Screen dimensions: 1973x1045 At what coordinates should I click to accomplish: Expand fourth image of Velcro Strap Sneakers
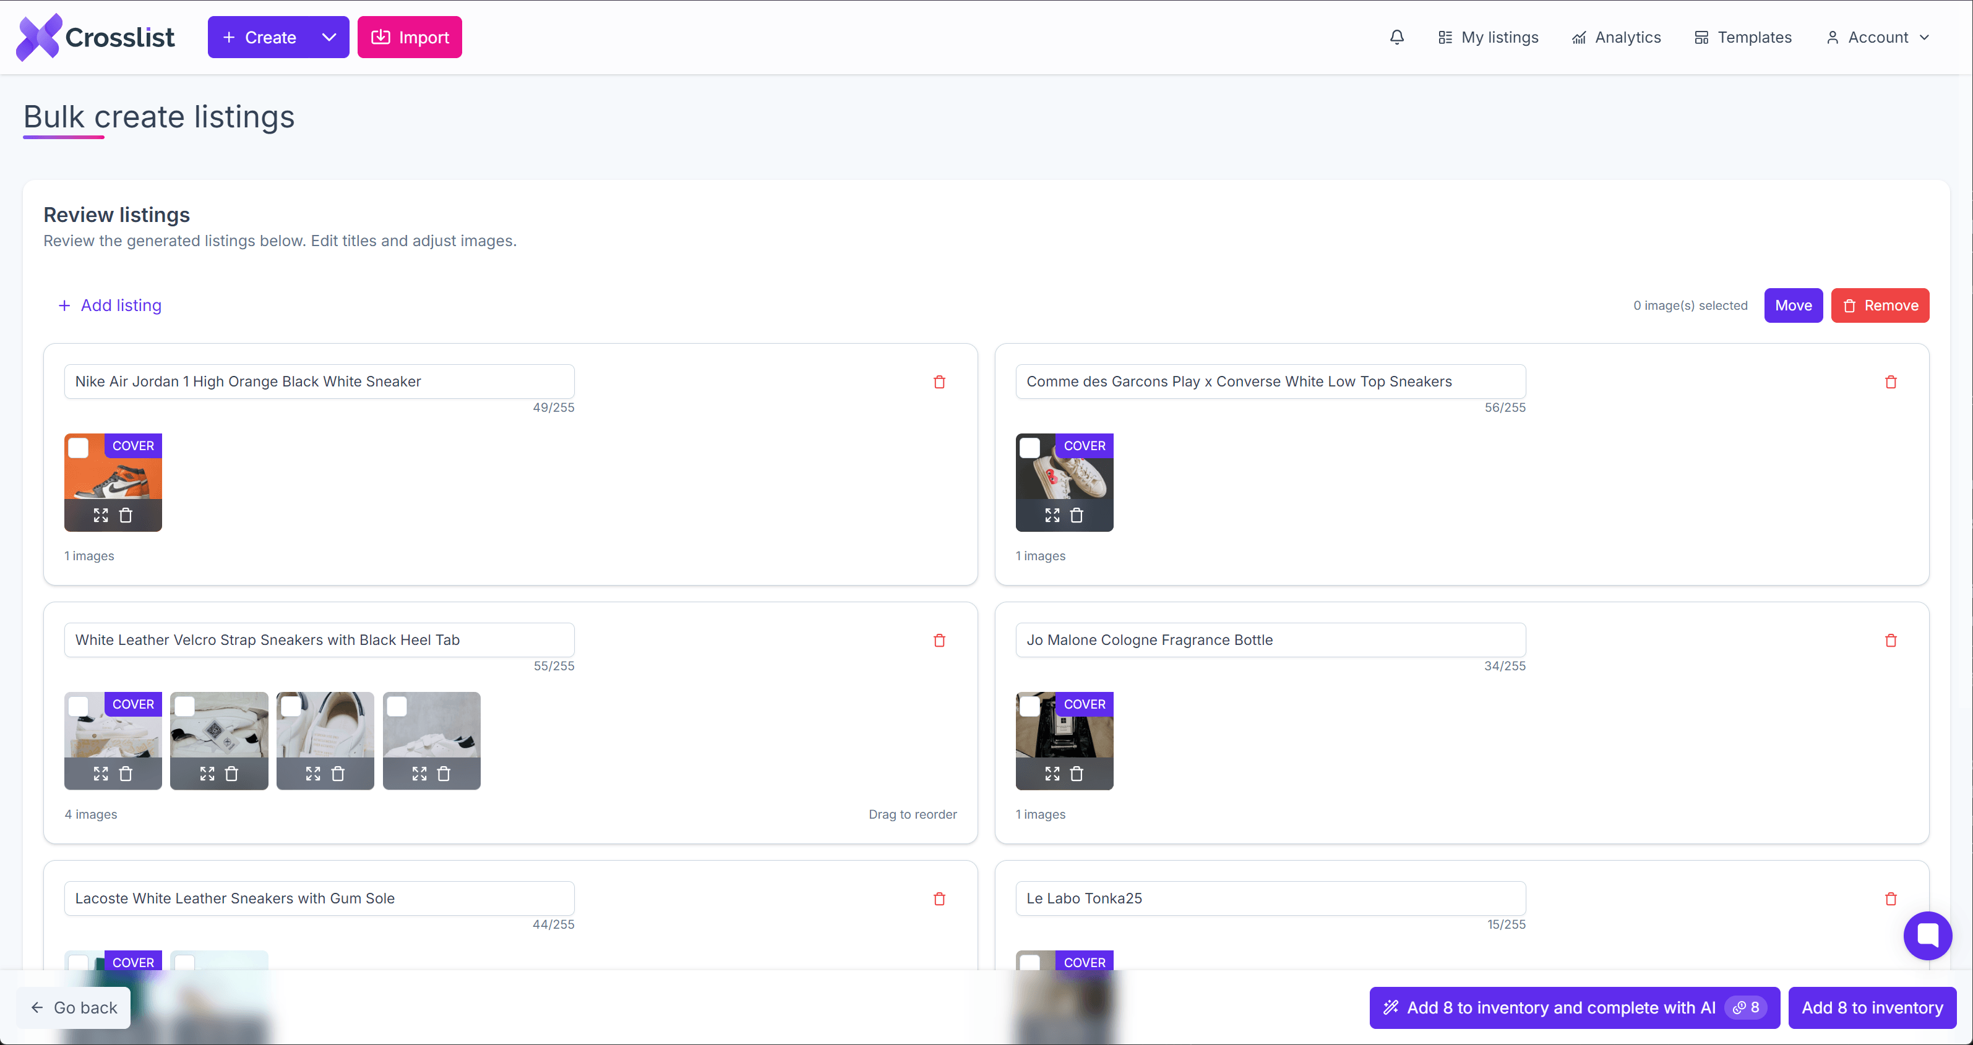coord(419,774)
